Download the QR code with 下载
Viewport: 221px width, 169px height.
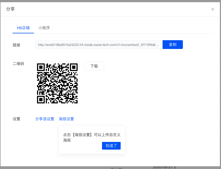tap(94, 66)
